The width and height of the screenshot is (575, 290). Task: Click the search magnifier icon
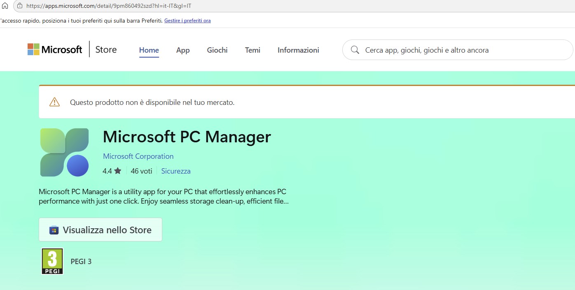pos(355,50)
